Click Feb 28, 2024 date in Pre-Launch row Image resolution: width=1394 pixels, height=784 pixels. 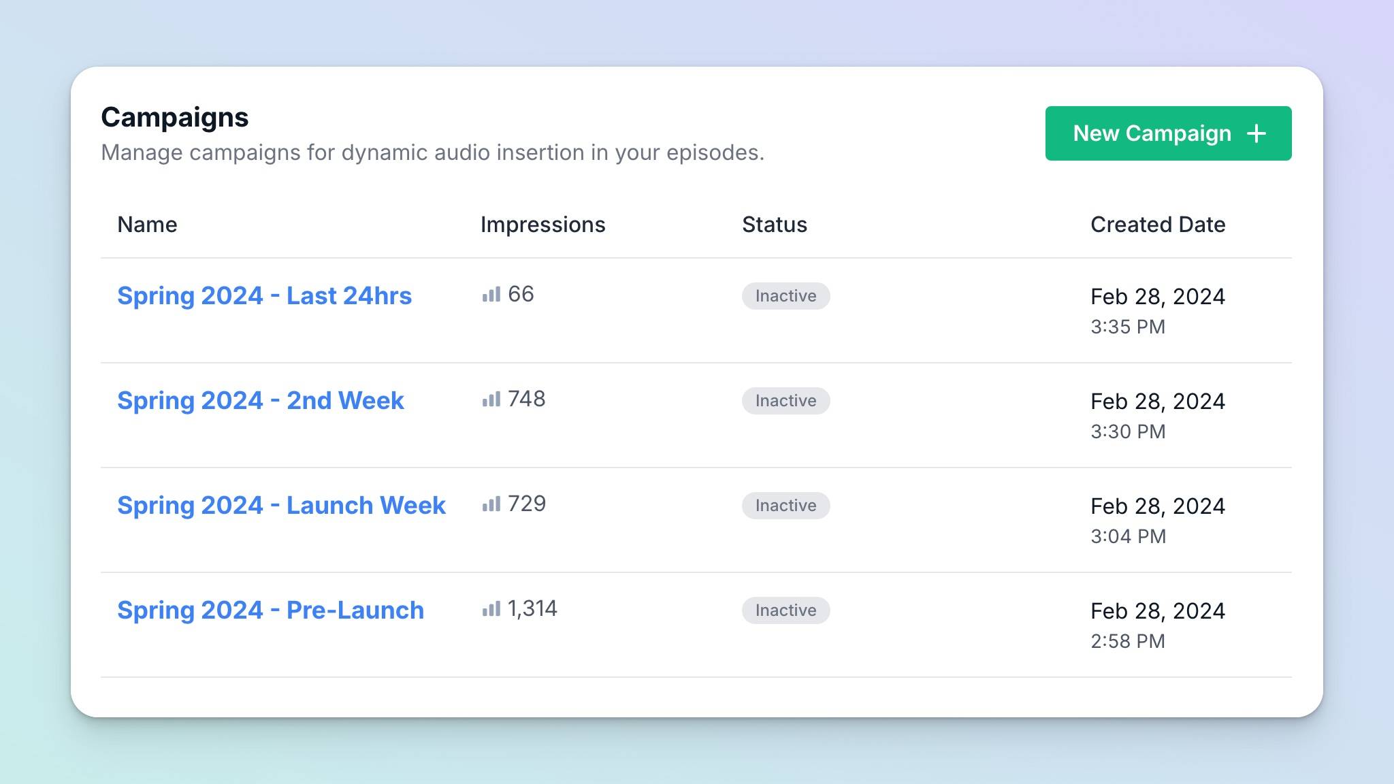click(1158, 611)
